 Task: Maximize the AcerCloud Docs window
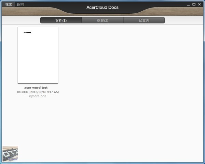click(x=194, y=4)
